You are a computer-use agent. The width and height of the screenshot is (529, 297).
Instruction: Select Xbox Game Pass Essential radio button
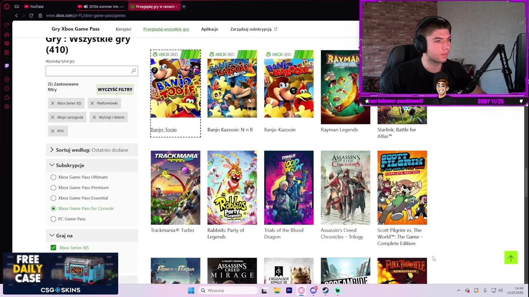click(x=53, y=198)
